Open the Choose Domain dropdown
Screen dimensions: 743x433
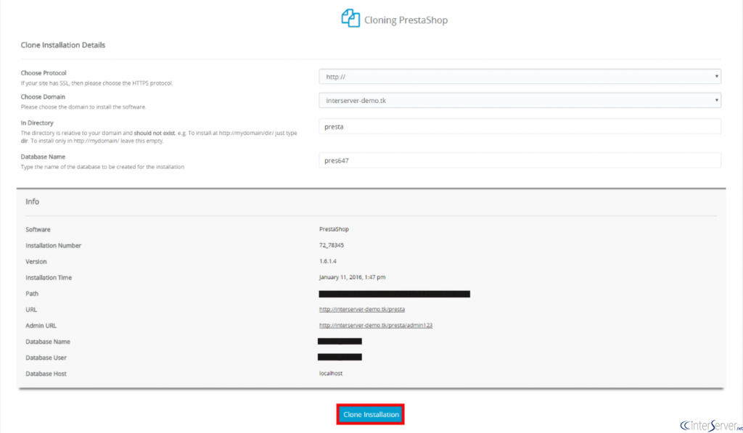click(x=520, y=100)
